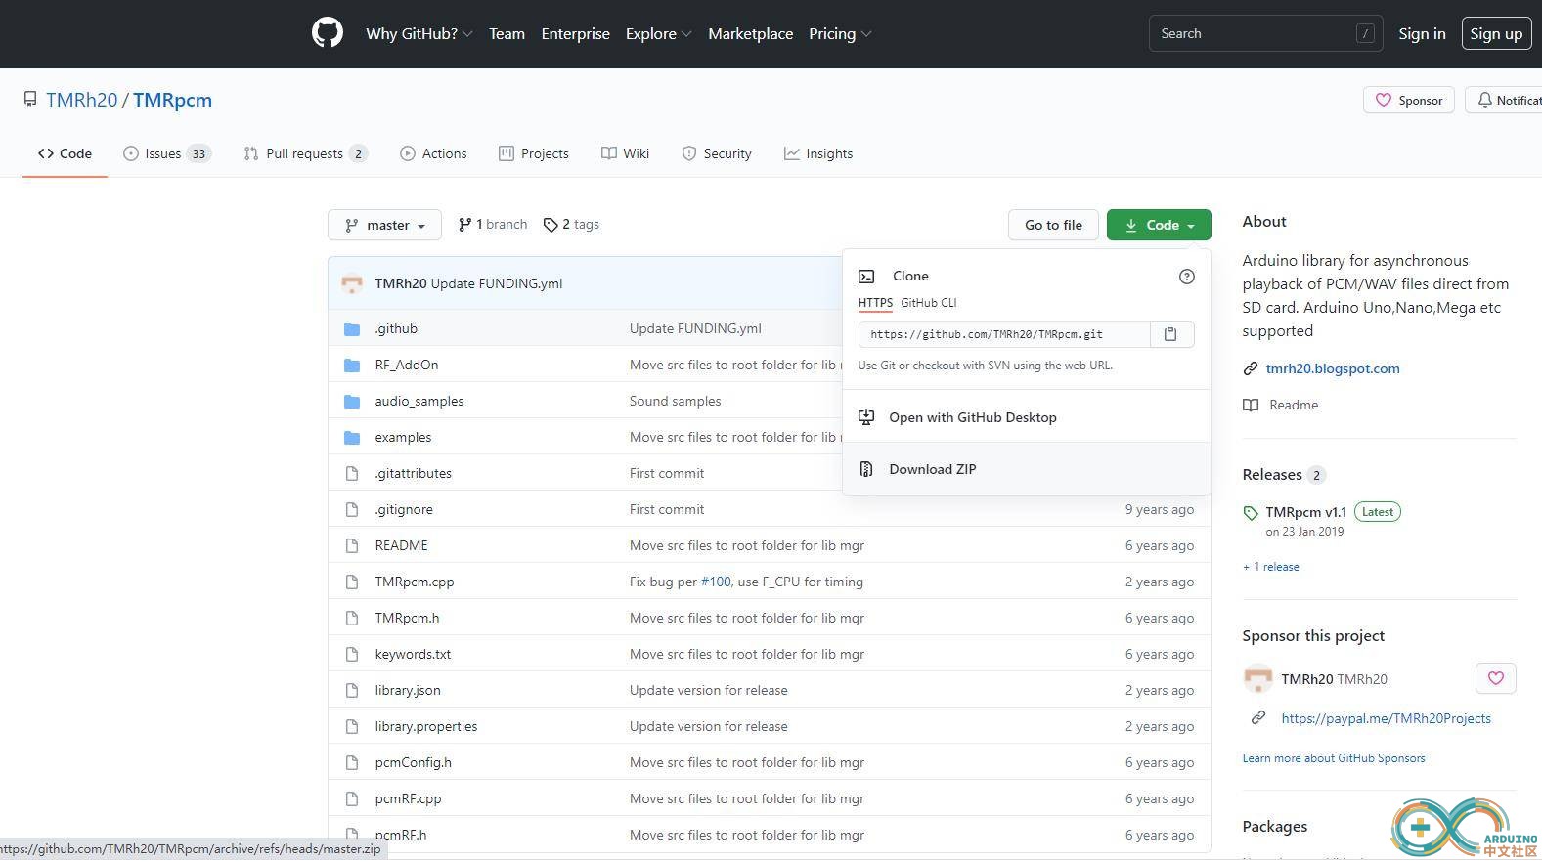Click the search input field

1265,33
